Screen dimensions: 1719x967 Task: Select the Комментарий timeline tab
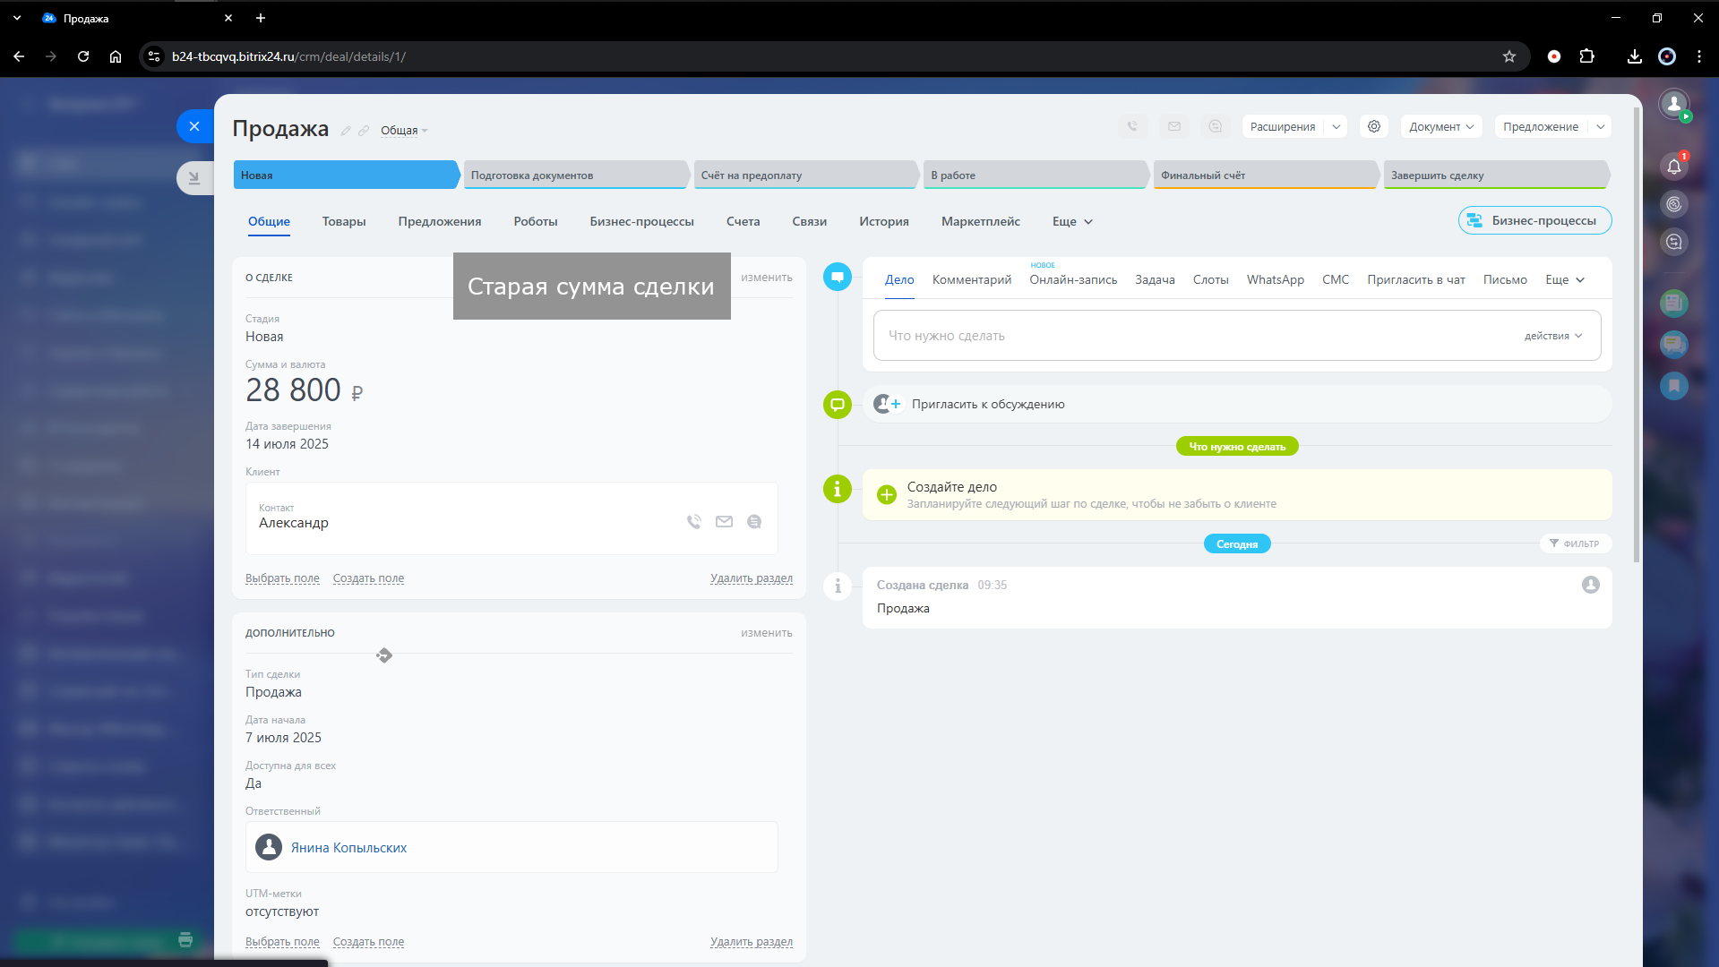pos(971,279)
